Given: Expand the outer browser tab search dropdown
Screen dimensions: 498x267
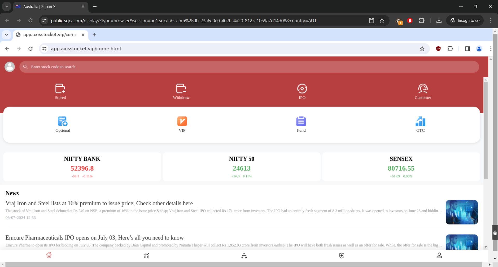Looking at the screenshot, I should click(x=6, y=6).
